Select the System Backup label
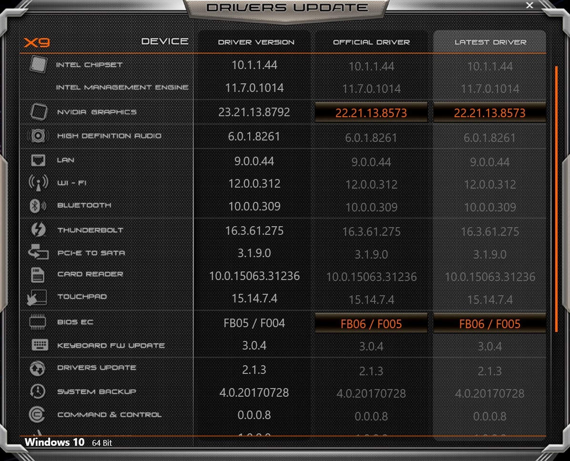The image size is (570, 461). coord(97,391)
